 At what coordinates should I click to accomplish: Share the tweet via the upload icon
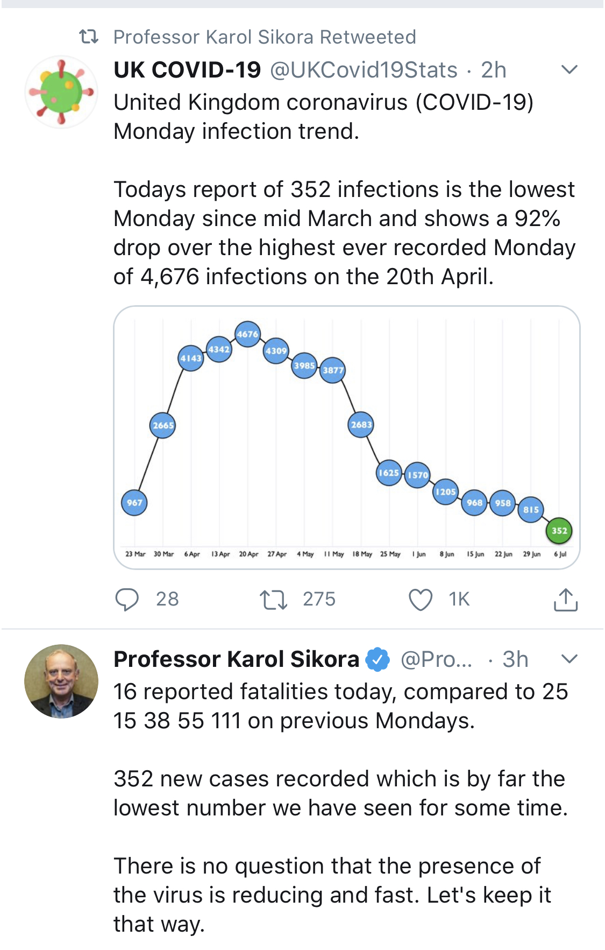point(565,600)
